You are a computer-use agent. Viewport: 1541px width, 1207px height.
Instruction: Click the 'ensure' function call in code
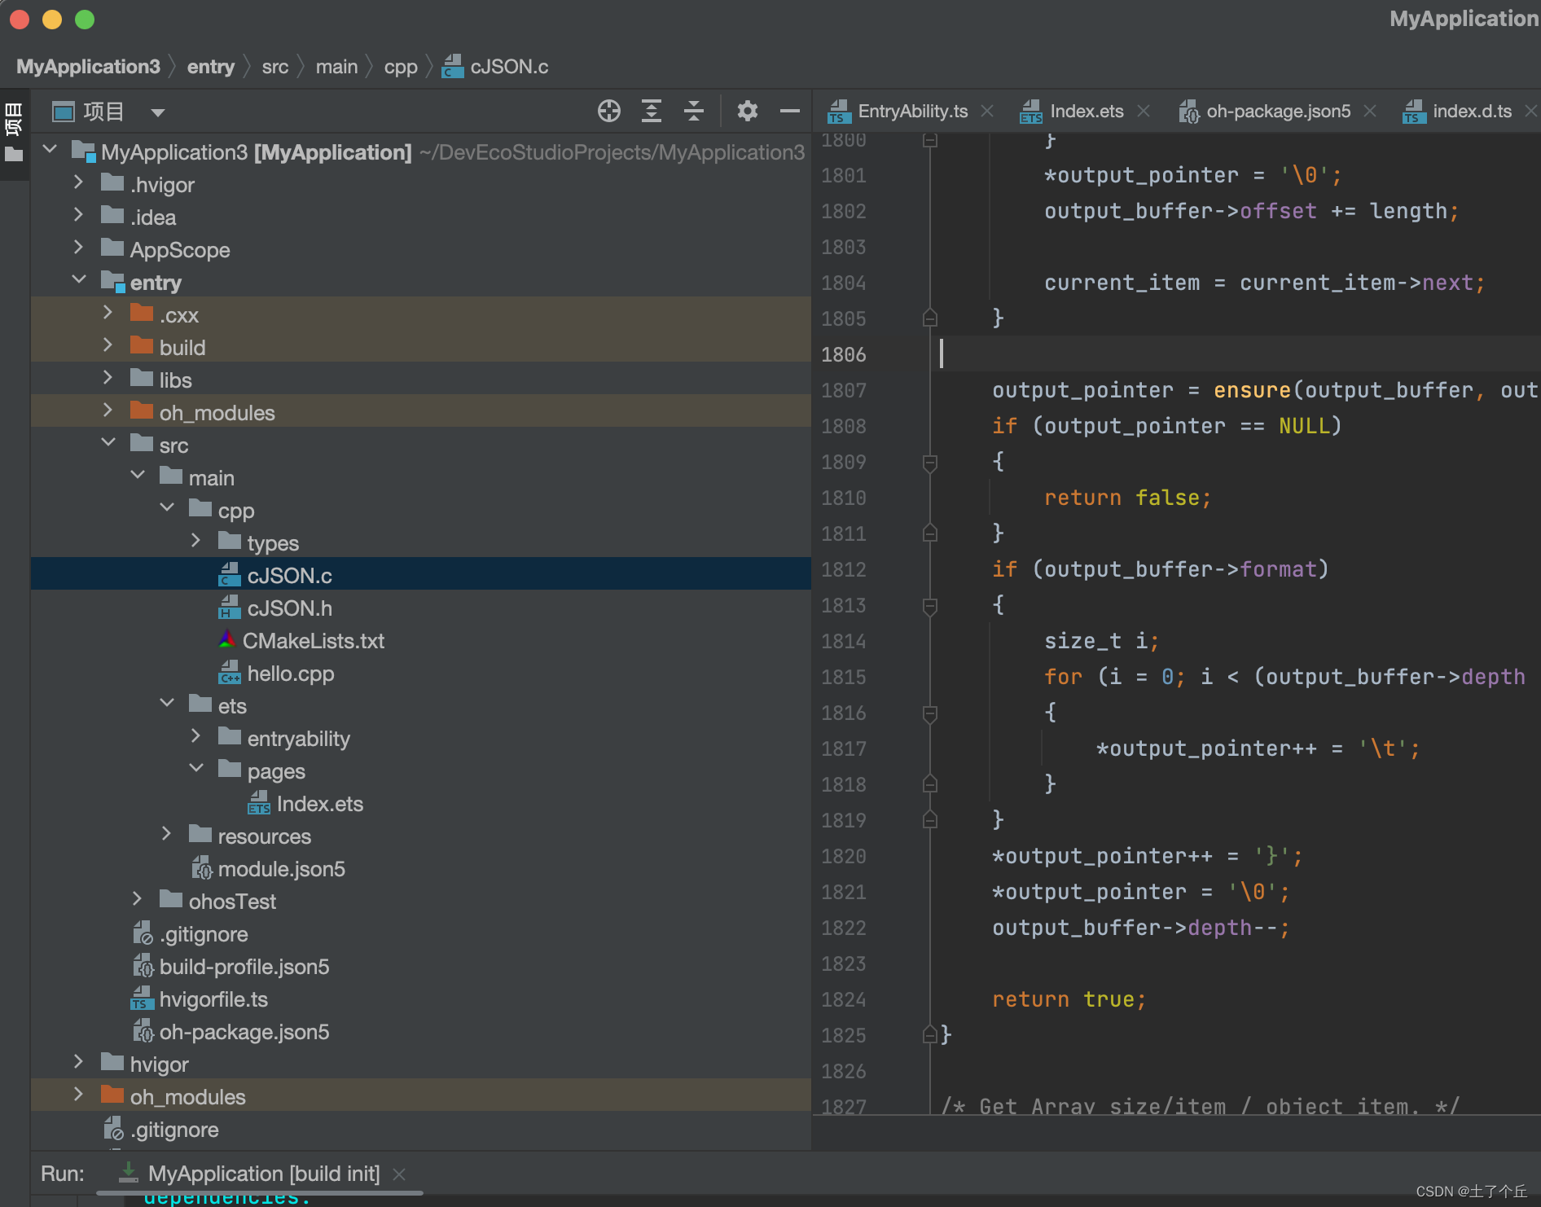[x=1252, y=390]
